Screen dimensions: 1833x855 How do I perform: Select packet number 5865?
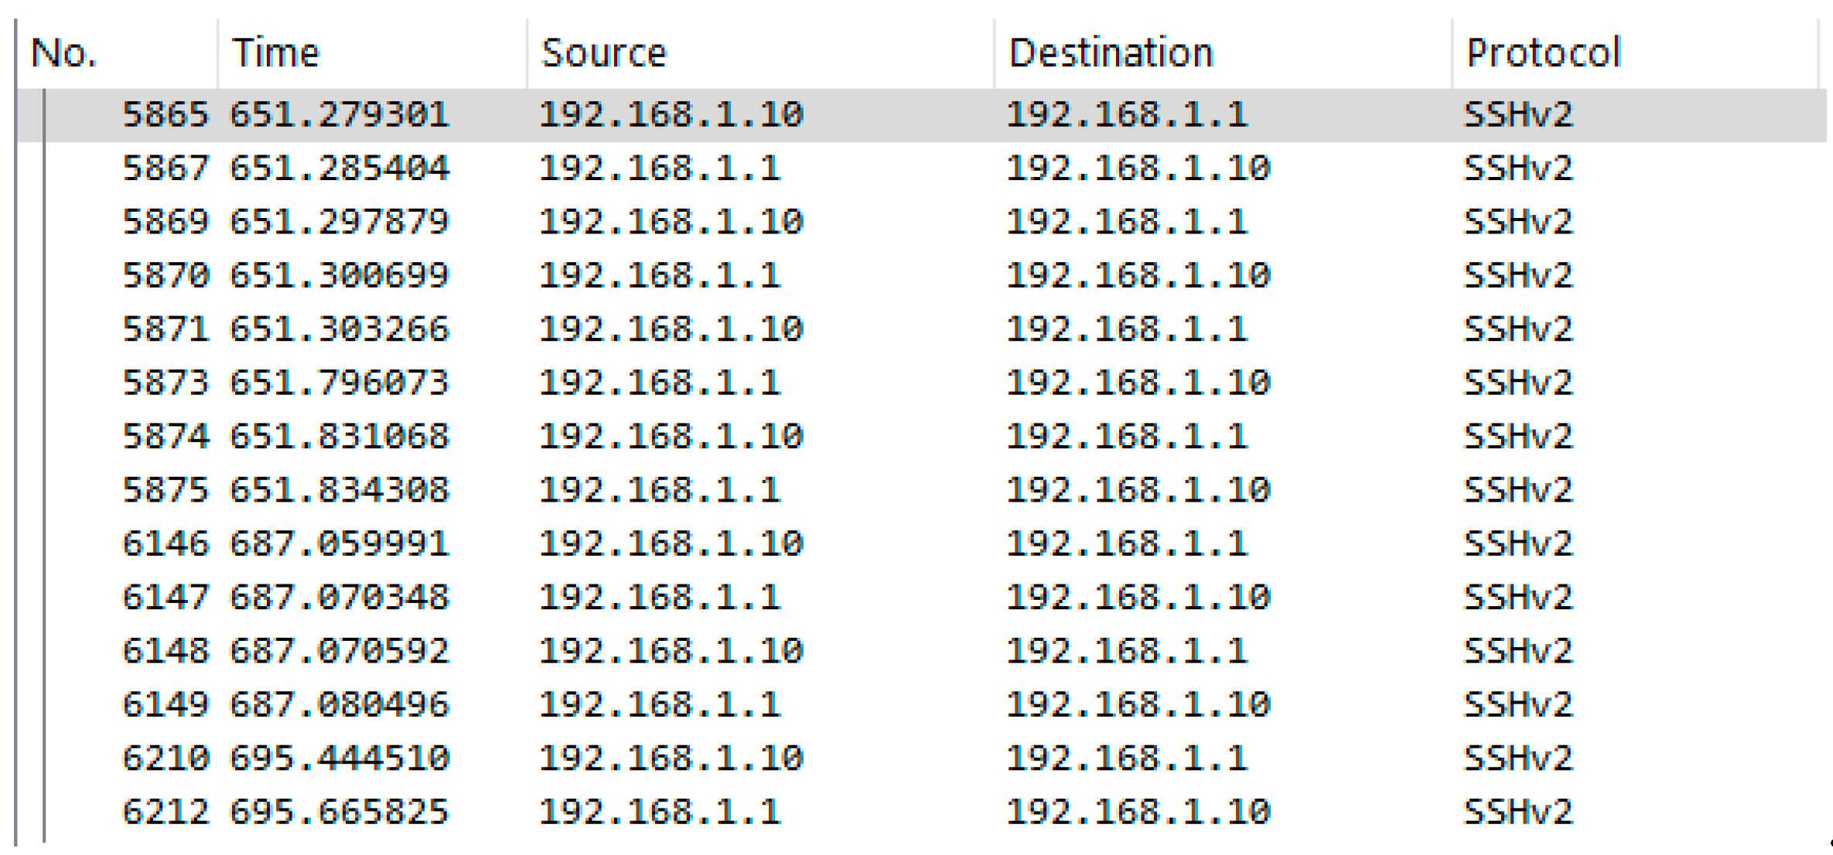[166, 115]
